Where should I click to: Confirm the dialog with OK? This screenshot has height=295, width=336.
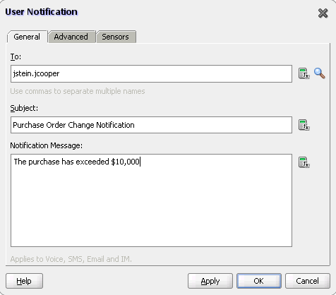259,281
